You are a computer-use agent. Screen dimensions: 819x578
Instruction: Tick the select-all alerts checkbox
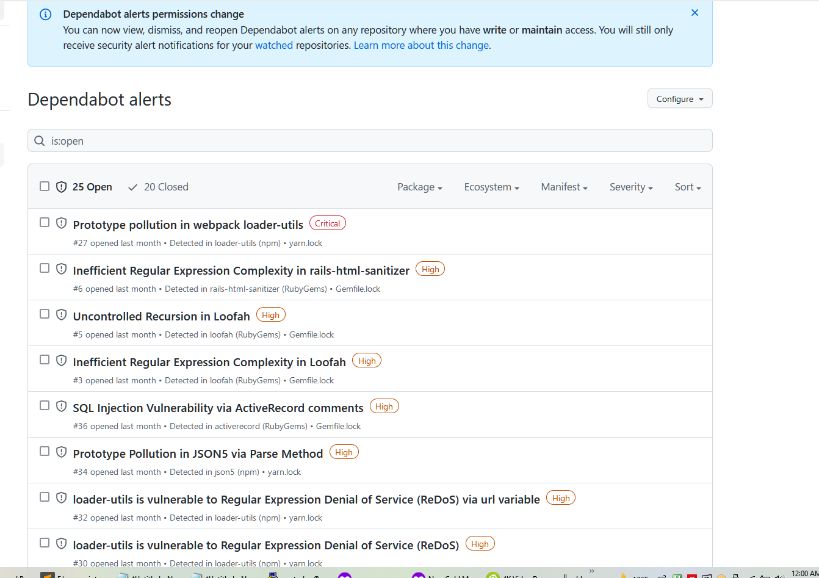45,186
